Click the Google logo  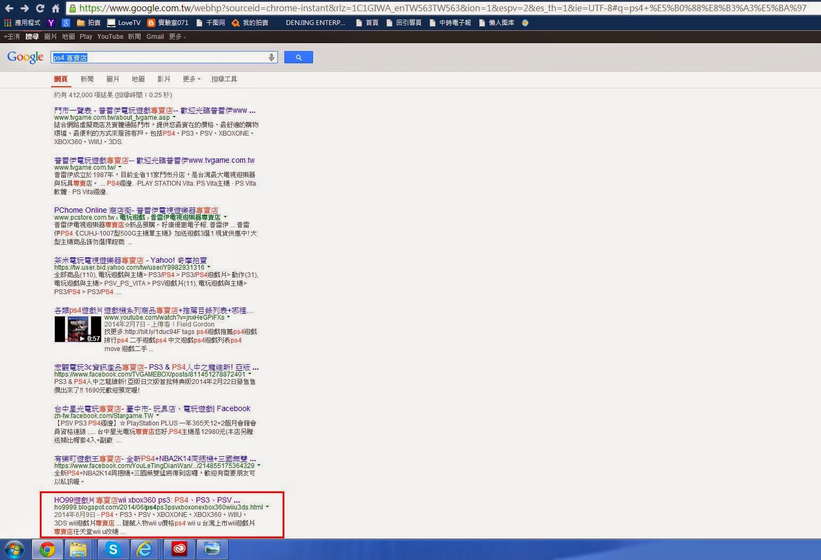pyautogui.click(x=25, y=57)
